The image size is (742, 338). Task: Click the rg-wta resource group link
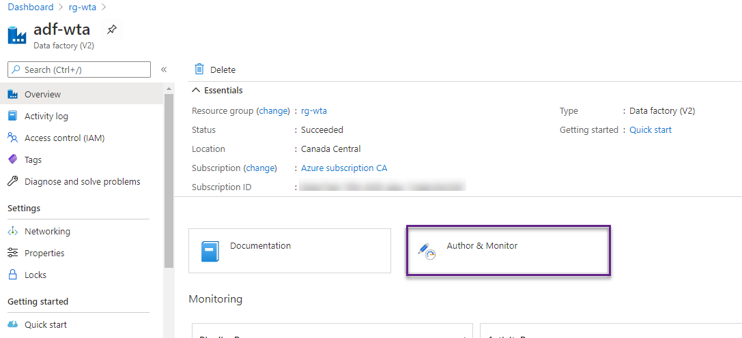point(314,110)
